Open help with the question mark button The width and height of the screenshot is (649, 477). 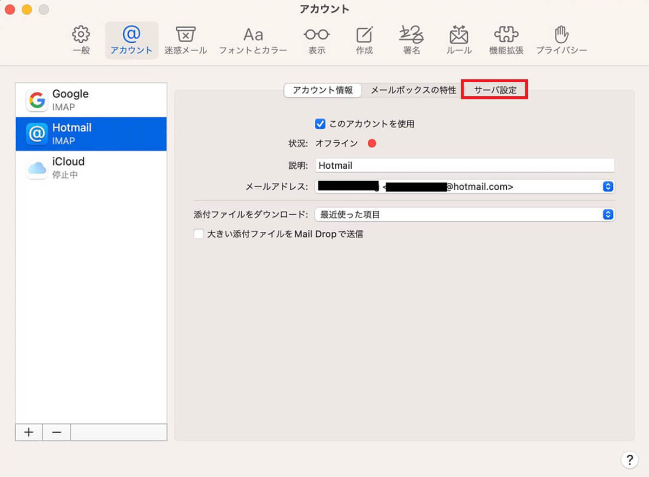click(x=629, y=460)
